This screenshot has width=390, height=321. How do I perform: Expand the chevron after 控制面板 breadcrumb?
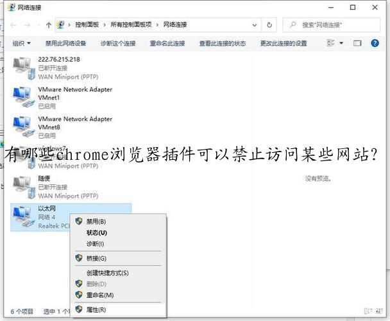click(x=105, y=25)
